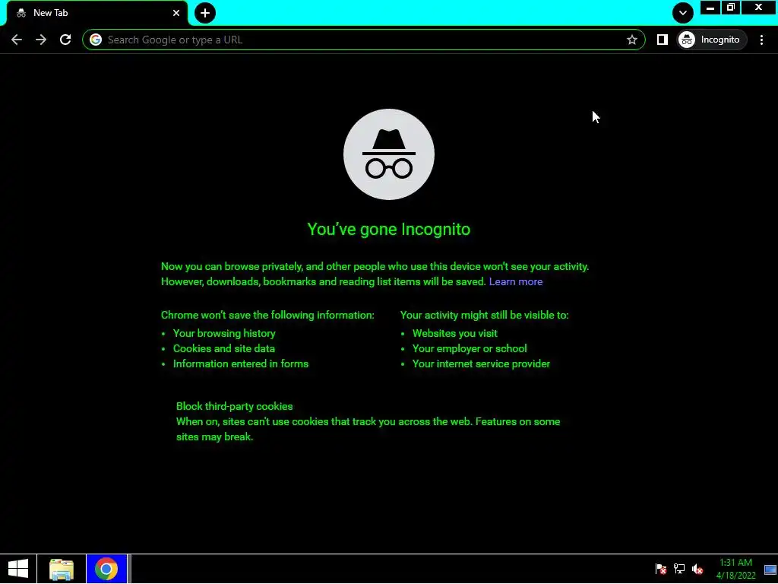
Task: Click the 'You've gone Incognito' heading
Action: pos(388,230)
